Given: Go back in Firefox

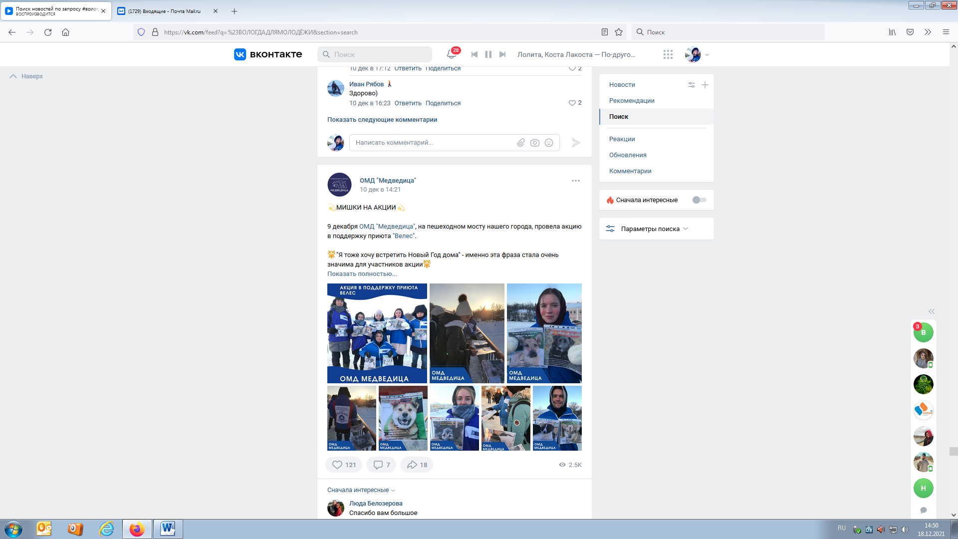Looking at the screenshot, I should [12, 32].
